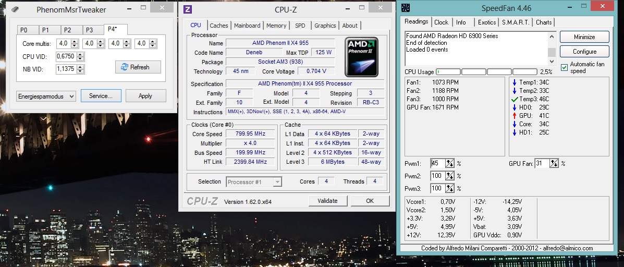Viewport: 624px width, 267px height.
Task: Click the Core blue down arrow icon
Action: 515,124
